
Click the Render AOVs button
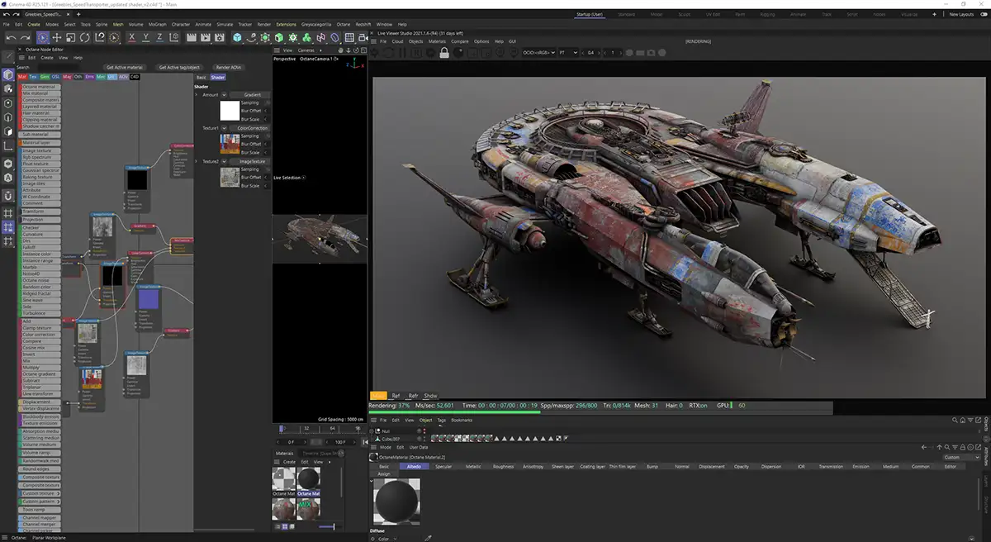(x=228, y=67)
